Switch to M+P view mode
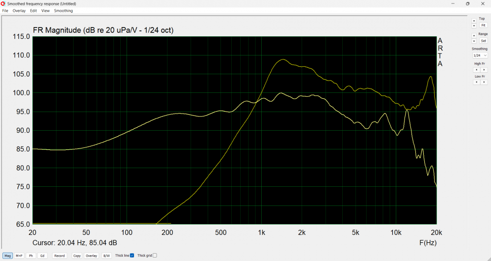Viewport: 491px width, 261px height. point(19,256)
